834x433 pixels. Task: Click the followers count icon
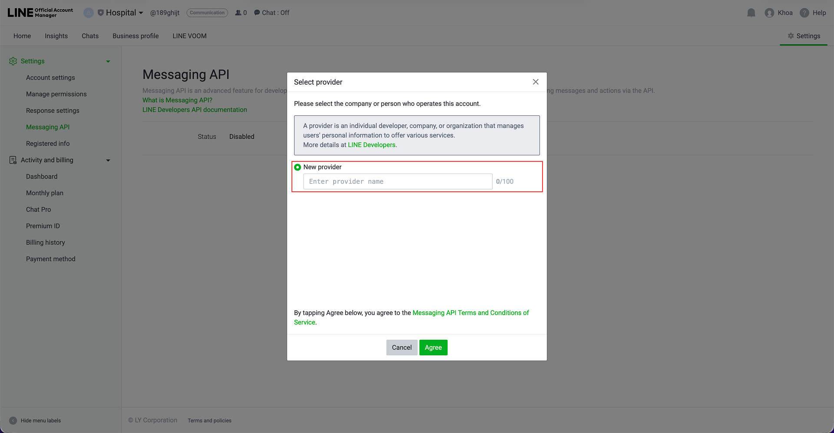click(x=238, y=13)
